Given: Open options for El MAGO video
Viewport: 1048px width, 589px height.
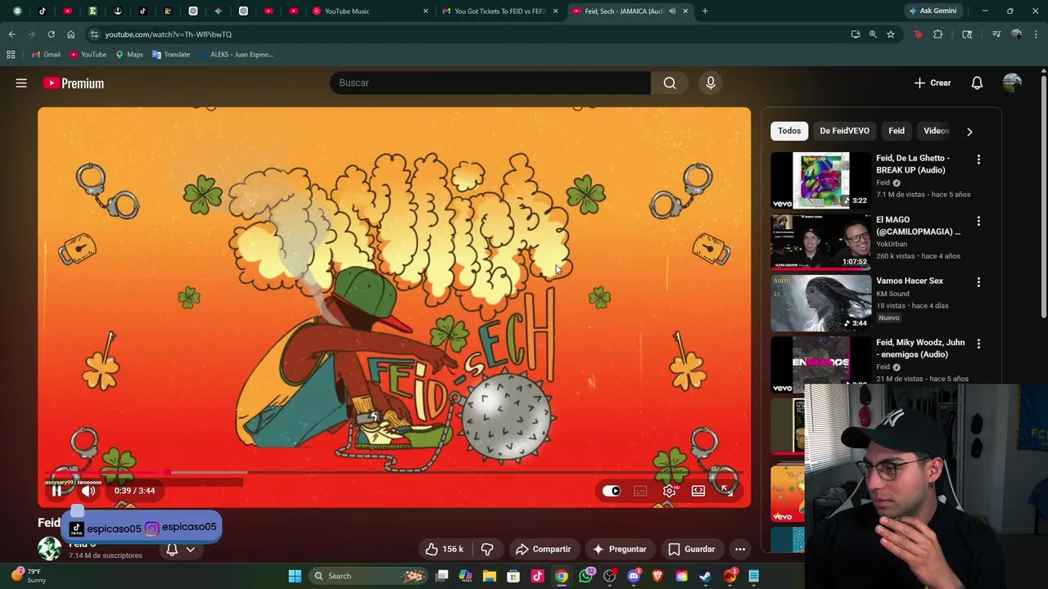Looking at the screenshot, I should (x=978, y=221).
